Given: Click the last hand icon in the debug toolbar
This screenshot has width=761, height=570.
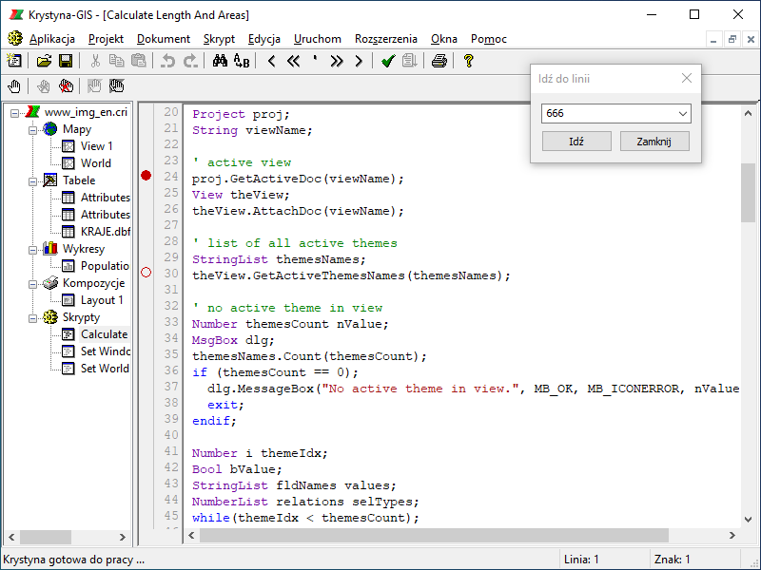Looking at the screenshot, I should 116,86.
